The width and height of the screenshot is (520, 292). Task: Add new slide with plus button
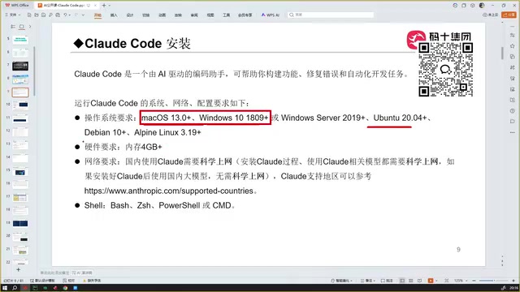(18, 269)
